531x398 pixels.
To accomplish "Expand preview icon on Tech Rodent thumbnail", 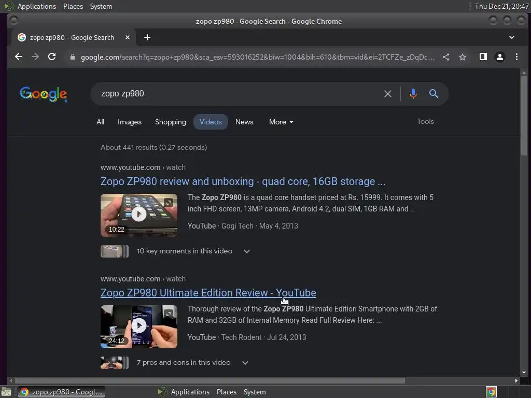I will (x=169, y=314).
